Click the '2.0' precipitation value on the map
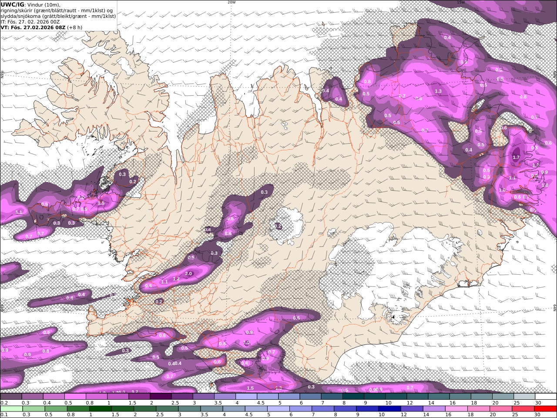The height and width of the screenshot is (418, 557). click(x=188, y=273)
